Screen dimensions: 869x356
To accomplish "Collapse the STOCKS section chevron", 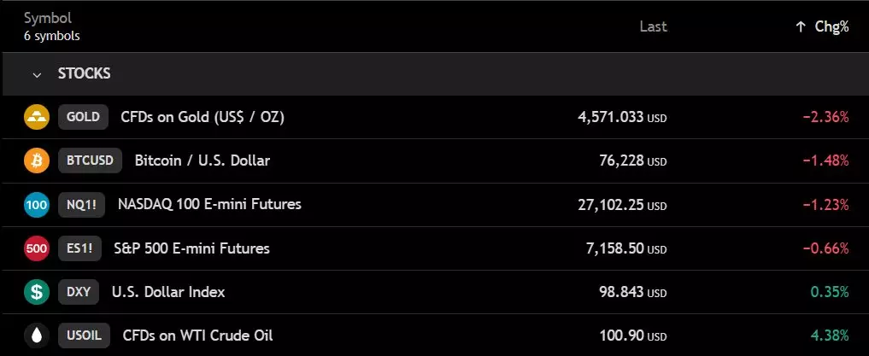I will point(37,74).
